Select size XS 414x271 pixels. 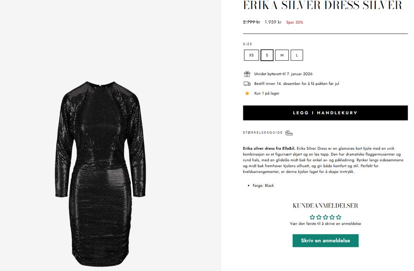251,55
